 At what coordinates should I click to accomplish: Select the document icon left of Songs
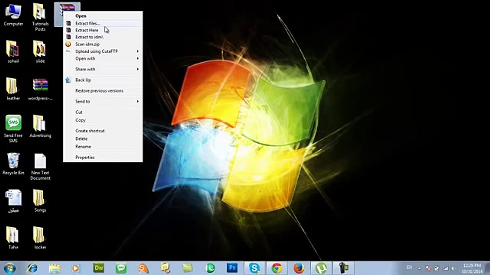[13, 201]
